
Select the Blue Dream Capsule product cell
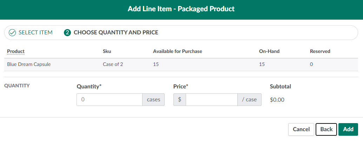click(x=29, y=64)
